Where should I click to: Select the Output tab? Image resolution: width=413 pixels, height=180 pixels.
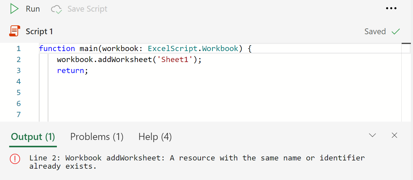[x=33, y=137]
